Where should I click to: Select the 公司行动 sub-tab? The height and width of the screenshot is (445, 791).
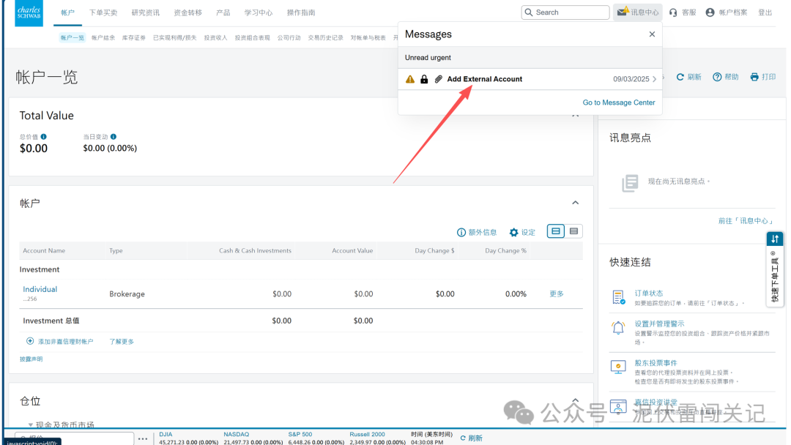click(x=289, y=38)
